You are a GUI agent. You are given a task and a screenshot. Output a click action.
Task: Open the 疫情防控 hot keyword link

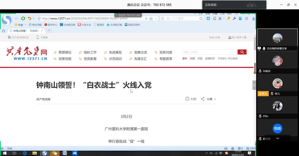coord(210,58)
